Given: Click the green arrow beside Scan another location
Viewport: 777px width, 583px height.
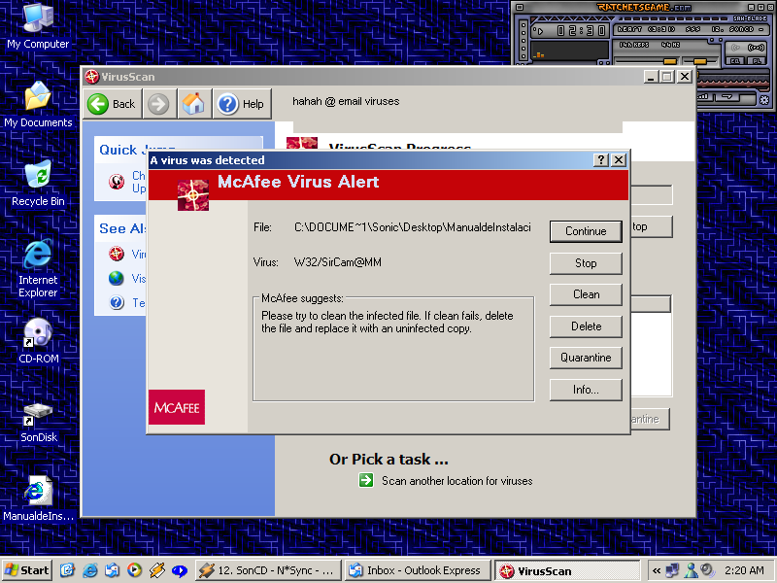Looking at the screenshot, I should point(366,480).
